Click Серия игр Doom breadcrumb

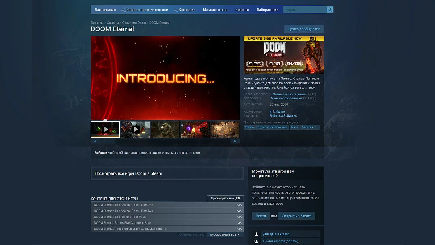click(134, 23)
